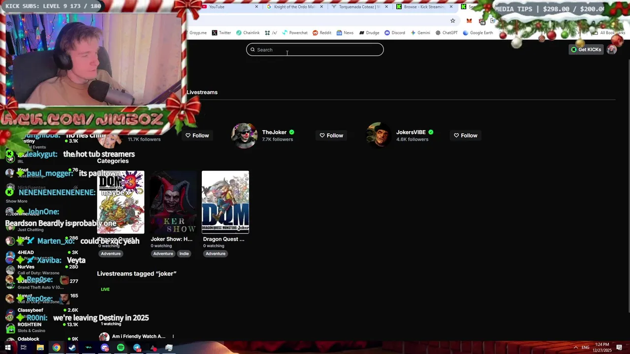630x354 pixels.
Task: Open Drudge bookmark
Action: (x=369, y=33)
